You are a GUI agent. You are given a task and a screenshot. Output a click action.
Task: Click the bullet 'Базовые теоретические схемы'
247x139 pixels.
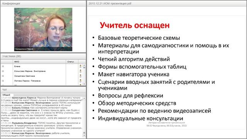pyautogui.click(x=139, y=38)
